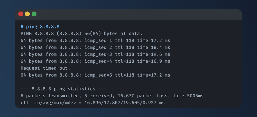Viewport: 257px width, 117px height.
Task: Click the yellow minimize window button
Action: [x=27, y=14]
